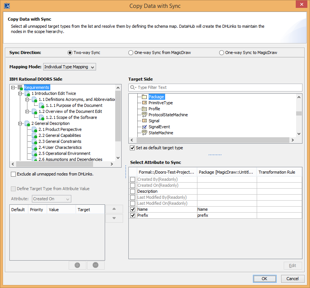
Task: Select StateMachine in the target type list
Action: tap(161, 133)
